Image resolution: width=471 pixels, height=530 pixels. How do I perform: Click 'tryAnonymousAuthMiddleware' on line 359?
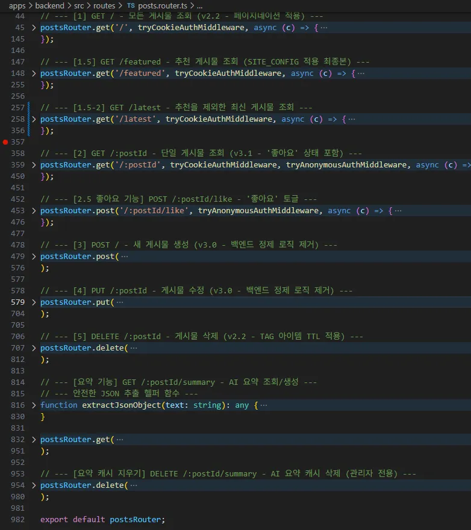pos(346,165)
